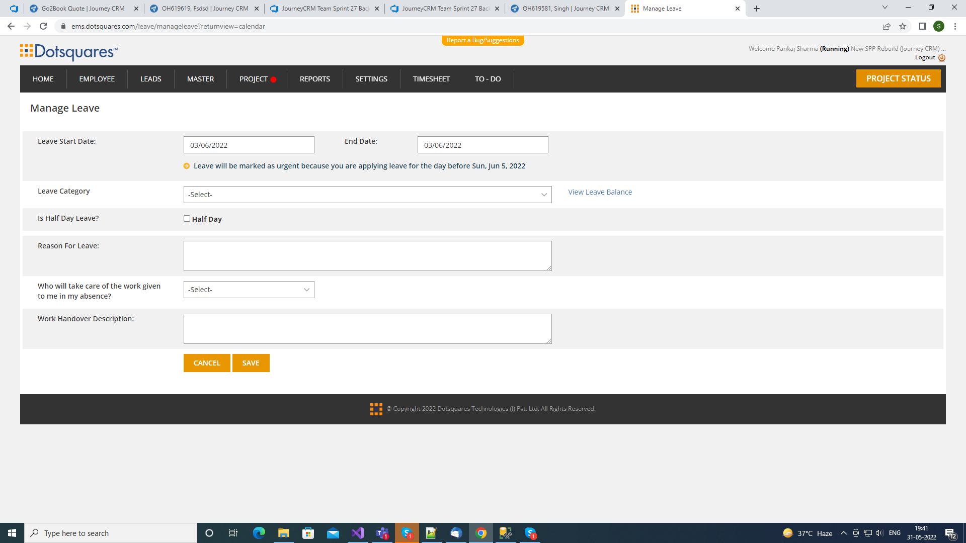This screenshot has width=966, height=543.
Task: Click the View Leave Balance link
Action: [x=600, y=192]
